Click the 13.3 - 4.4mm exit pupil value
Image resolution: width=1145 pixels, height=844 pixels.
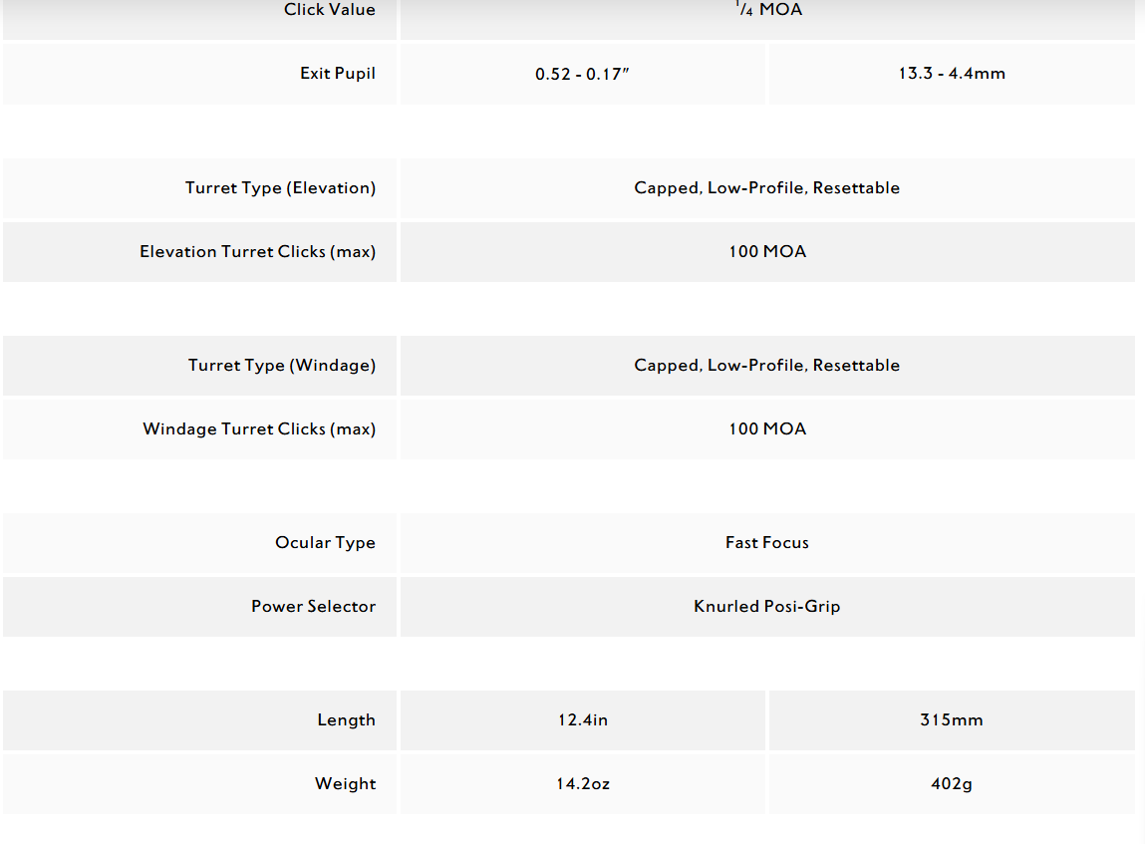tap(951, 74)
